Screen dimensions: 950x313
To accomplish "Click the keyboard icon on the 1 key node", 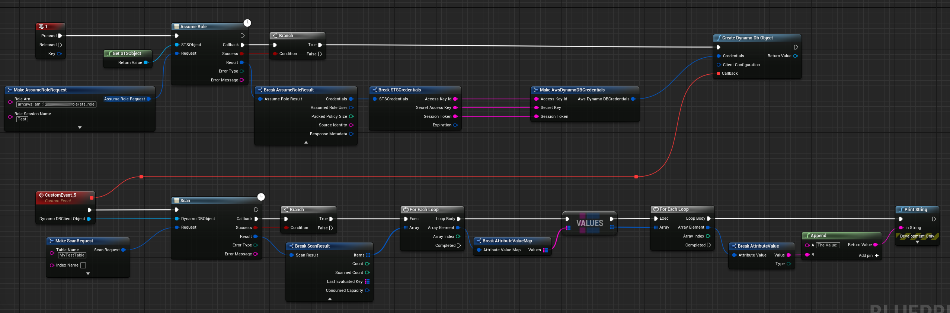I will pos(41,26).
